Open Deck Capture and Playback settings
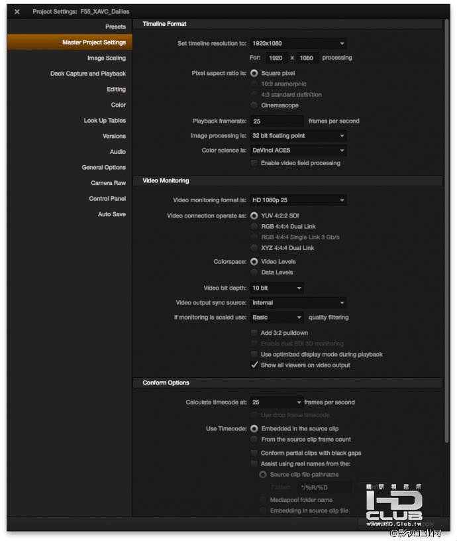This screenshot has height=541, width=457. tap(88, 74)
